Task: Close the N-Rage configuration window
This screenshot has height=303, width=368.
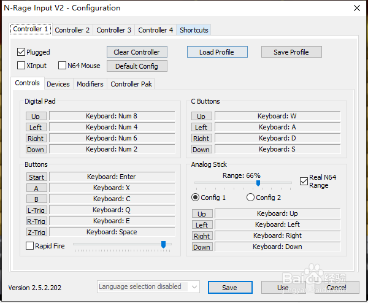Action: 357,8
